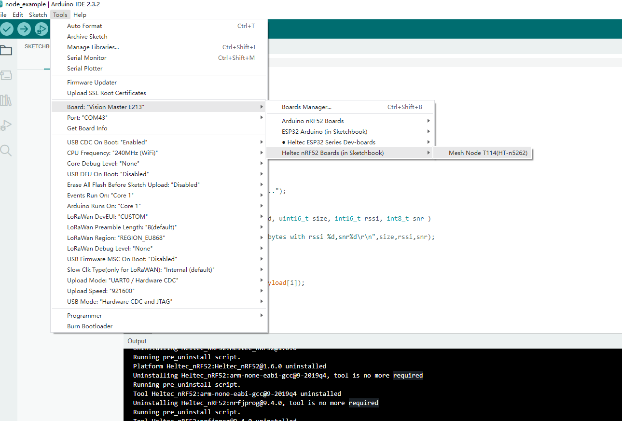Open the Boards Manager sidebar icon
622x421 pixels.
coord(6,76)
